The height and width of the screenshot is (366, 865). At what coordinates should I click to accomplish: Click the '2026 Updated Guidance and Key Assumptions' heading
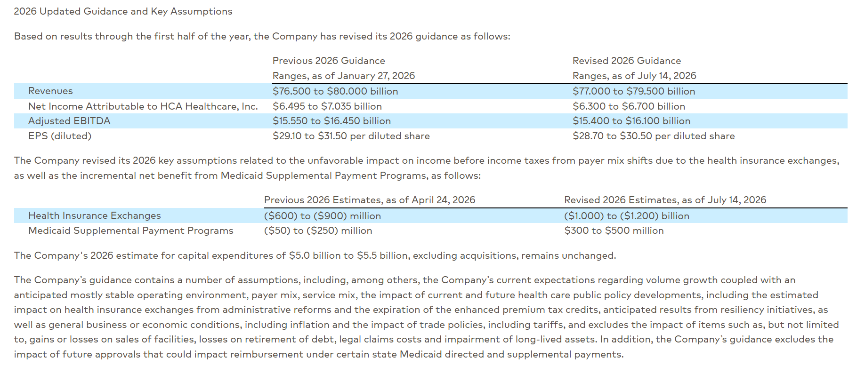click(123, 11)
